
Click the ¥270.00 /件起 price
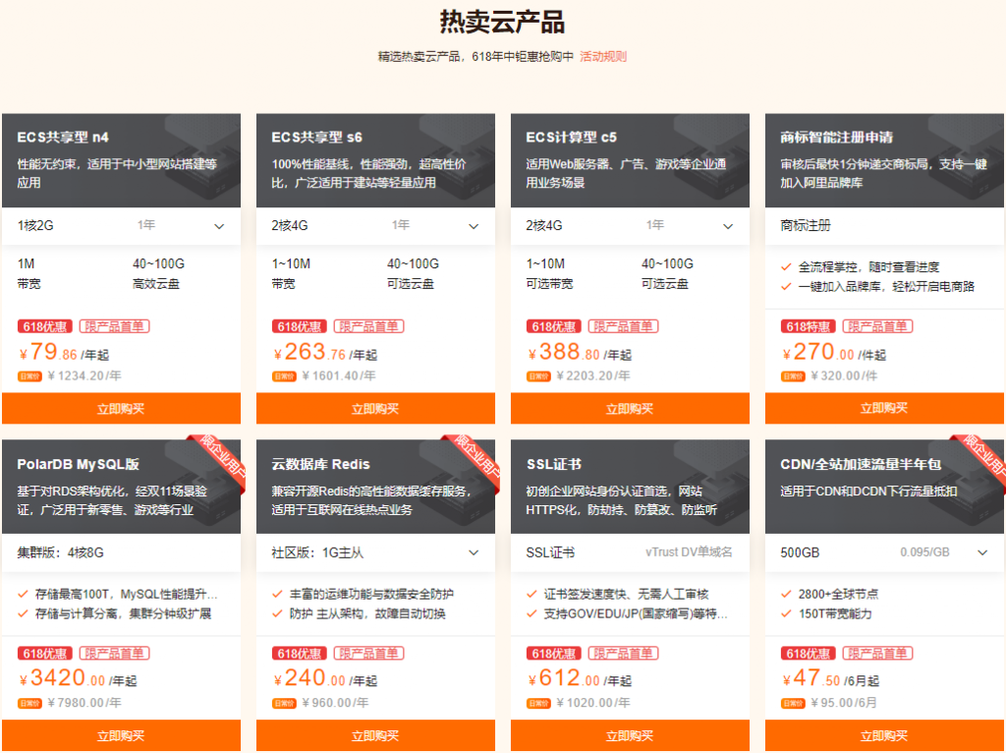pyautogui.click(x=834, y=352)
